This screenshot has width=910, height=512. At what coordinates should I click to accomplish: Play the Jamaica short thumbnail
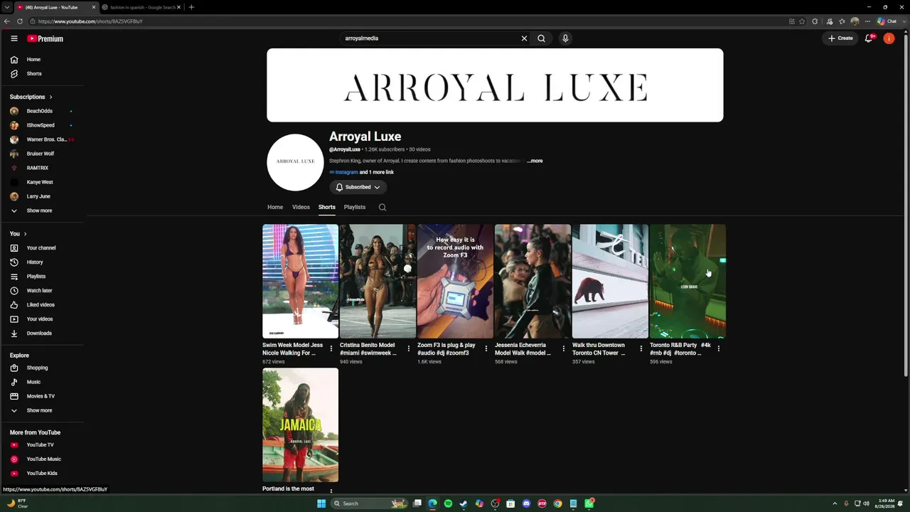tap(300, 425)
